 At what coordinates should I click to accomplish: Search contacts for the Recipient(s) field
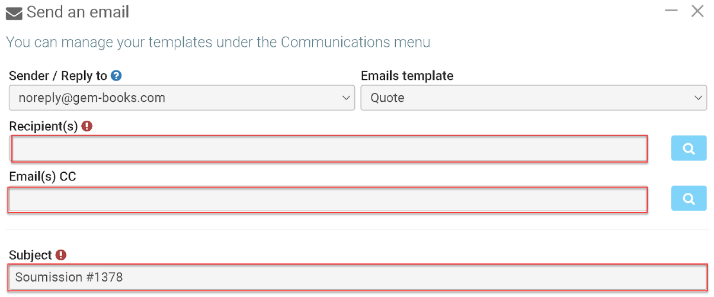(689, 148)
